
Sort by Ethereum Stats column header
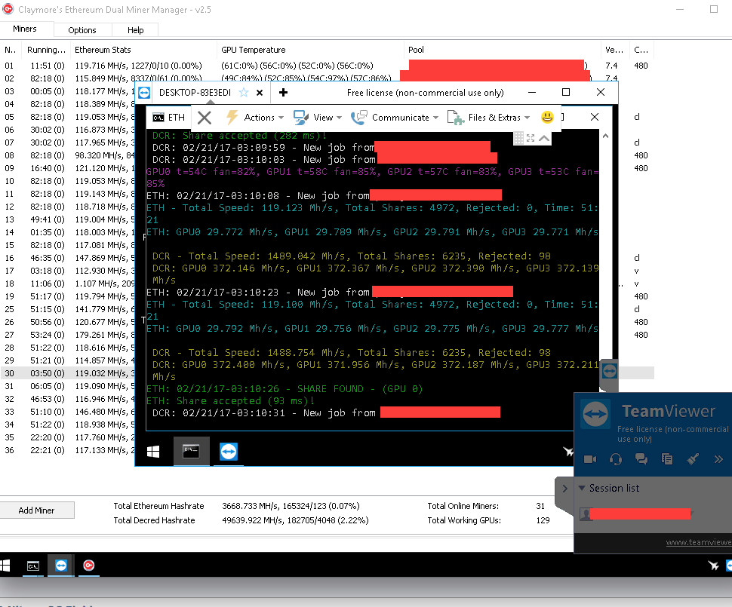point(103,50)
